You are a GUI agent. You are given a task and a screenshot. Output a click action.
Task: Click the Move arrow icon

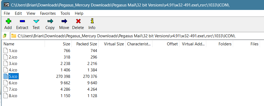64,21
